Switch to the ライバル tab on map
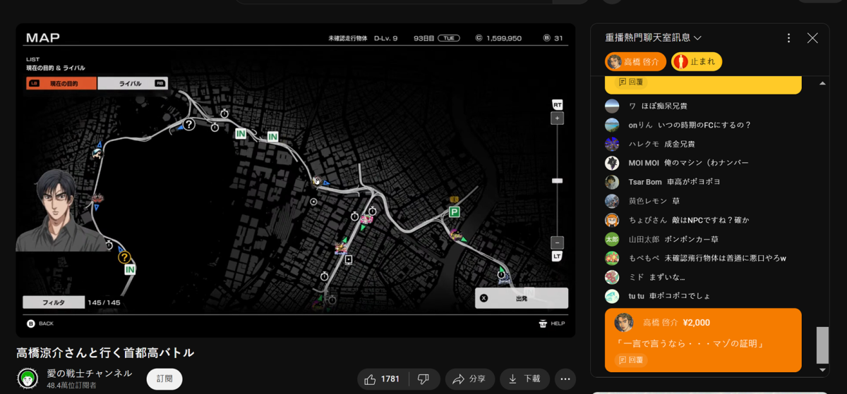Viewport: 847px width, 394px height. tap(132, 83)
